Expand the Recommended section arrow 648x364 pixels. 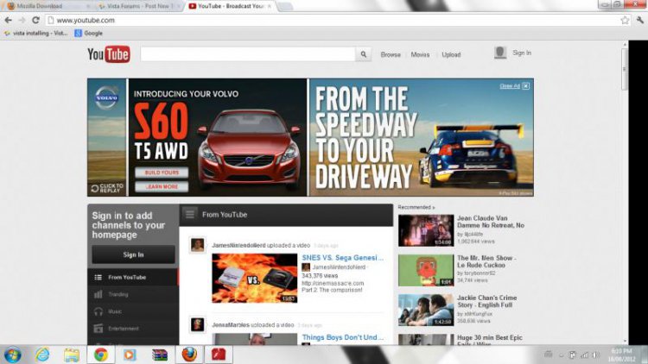tap(434, 207)
